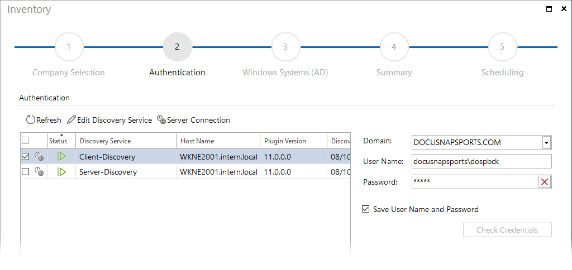Open the Domain dropdown arrow
The width and height of the screenshot is (572, 270).
click(x=546, y=143)
